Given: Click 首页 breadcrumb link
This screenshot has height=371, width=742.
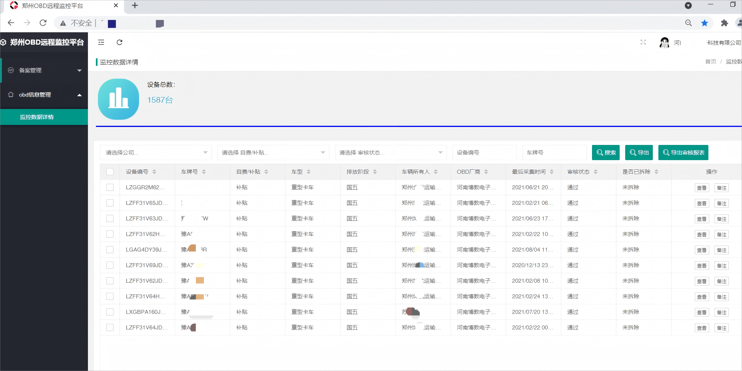Looking at the screenshot, I should [710, 62].
